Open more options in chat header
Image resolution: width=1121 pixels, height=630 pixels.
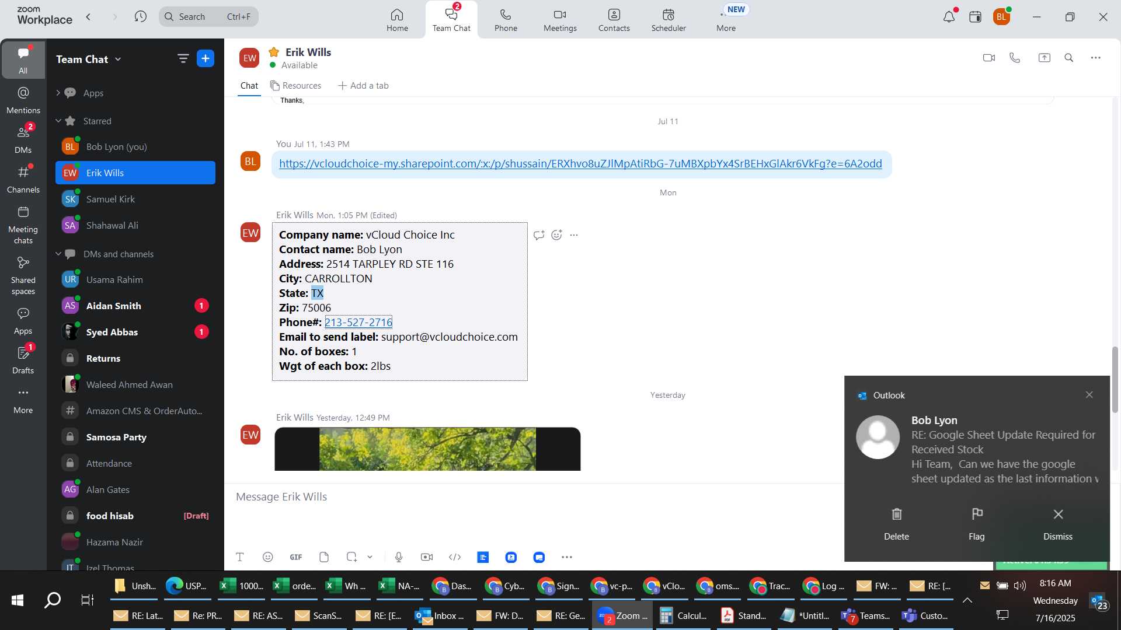(x=1096, y=58)
